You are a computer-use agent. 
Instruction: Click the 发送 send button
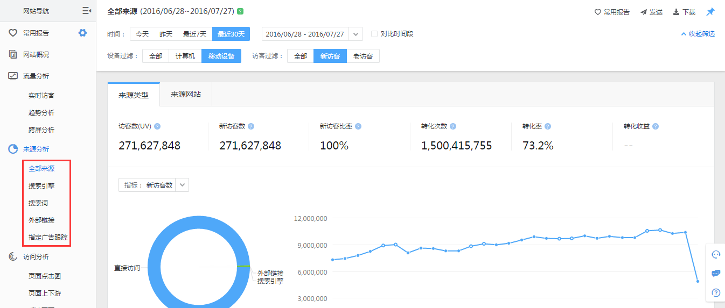[651, 12]
